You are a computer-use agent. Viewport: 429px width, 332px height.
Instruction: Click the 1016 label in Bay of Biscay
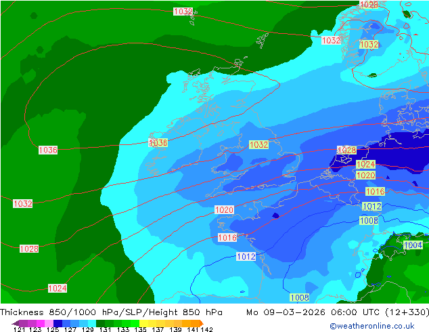[227, 238]
